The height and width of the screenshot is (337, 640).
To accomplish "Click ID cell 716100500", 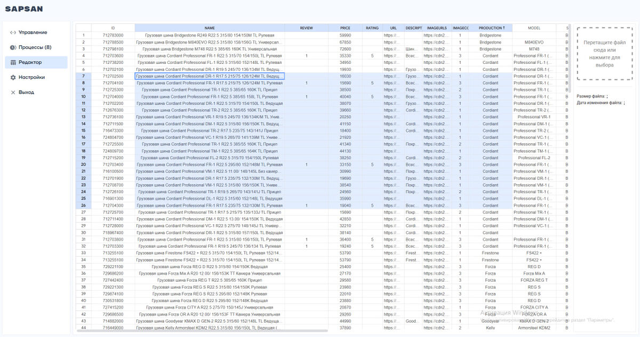I will coord(113,171).
